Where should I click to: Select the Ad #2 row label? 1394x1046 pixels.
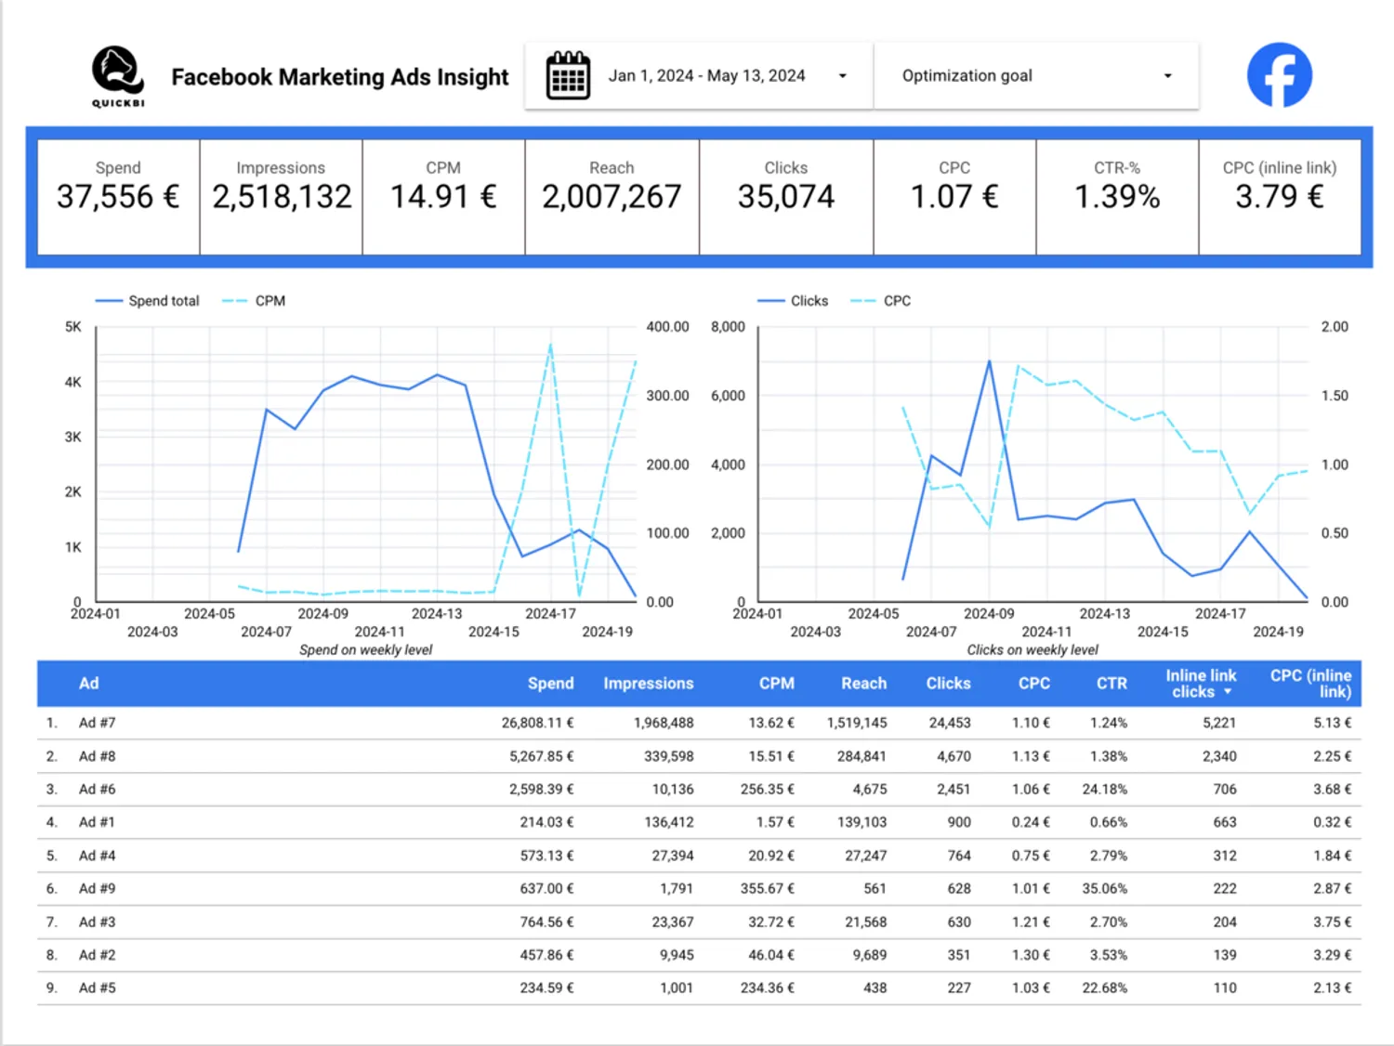(x=97, y=955)
